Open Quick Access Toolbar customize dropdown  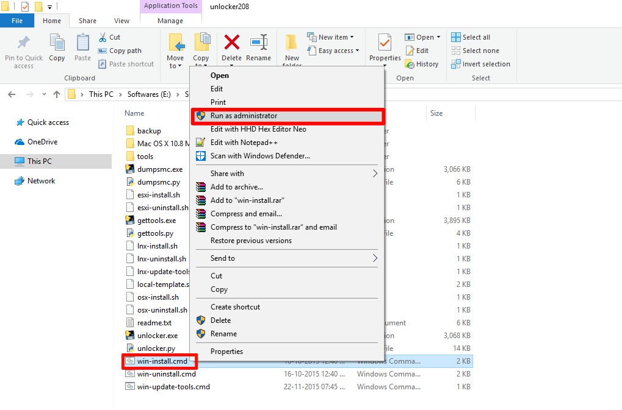point(49,7)
